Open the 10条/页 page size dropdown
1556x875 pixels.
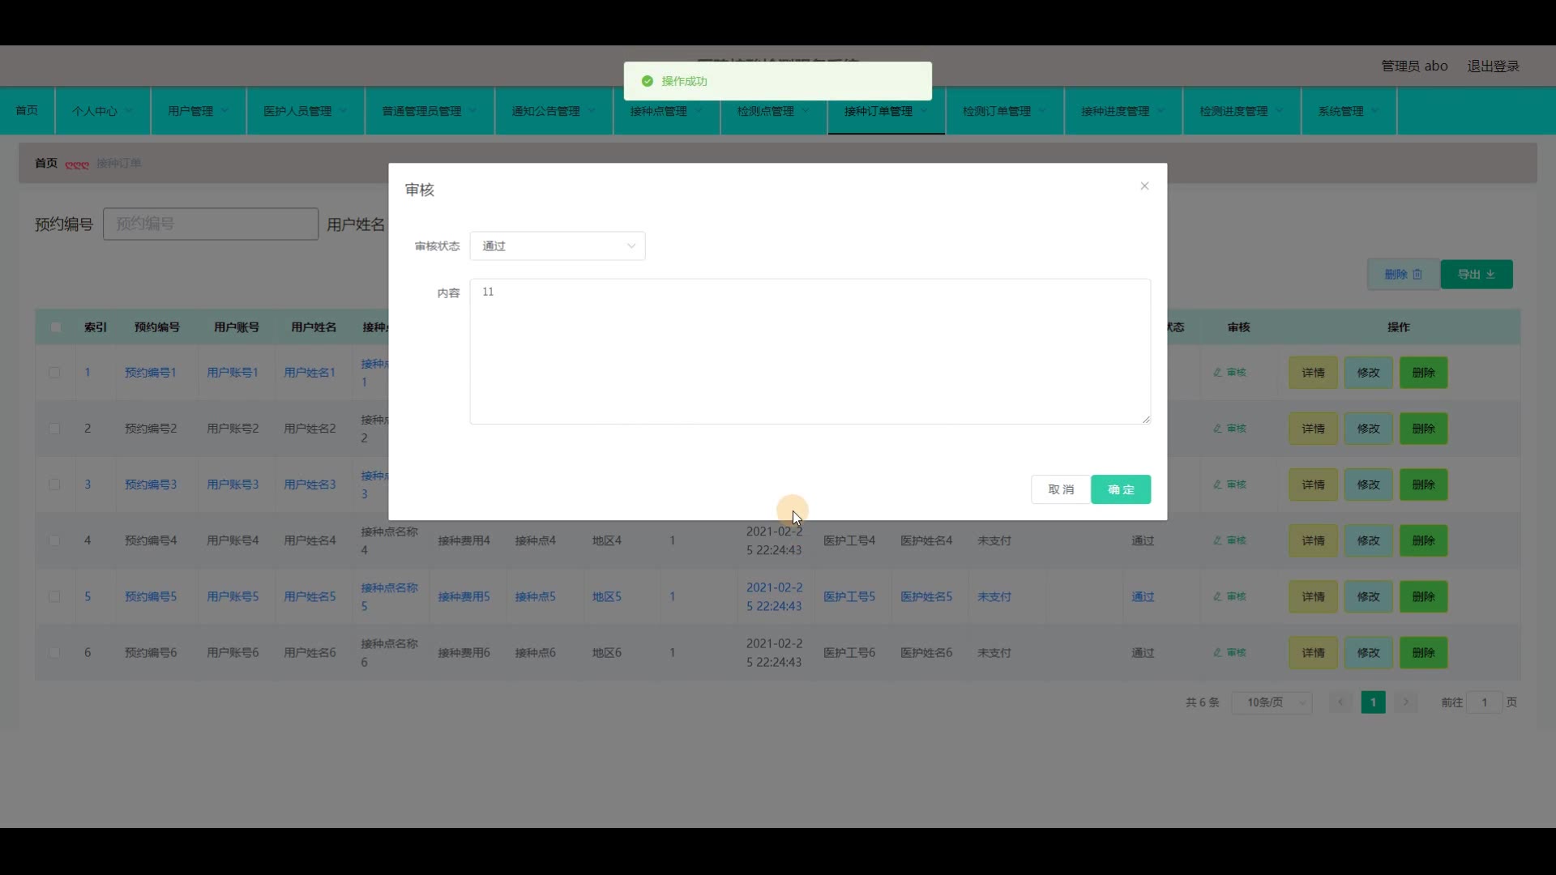tap(1272, 702)
